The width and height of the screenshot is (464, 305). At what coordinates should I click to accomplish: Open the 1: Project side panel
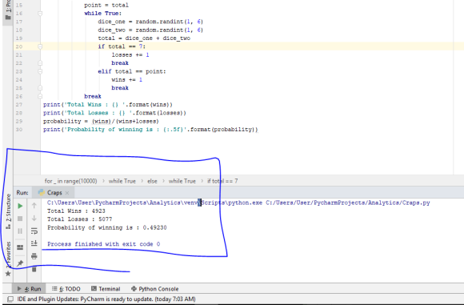(x=8, y=10)
